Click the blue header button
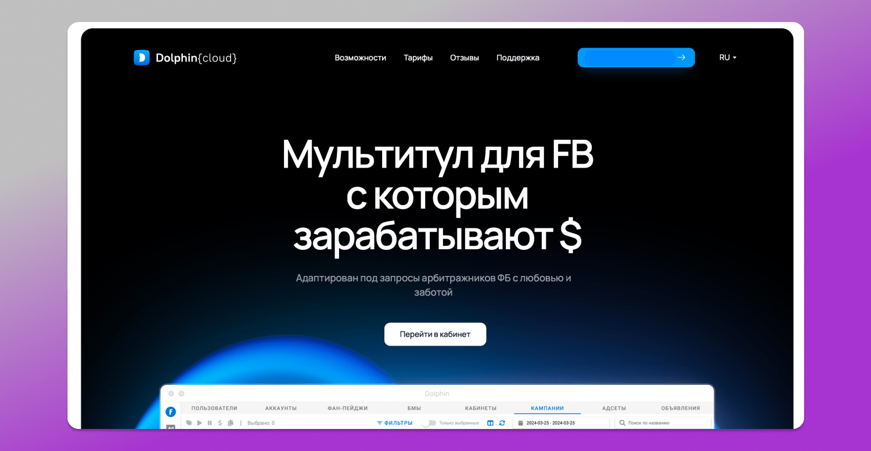 click(636, 57)
